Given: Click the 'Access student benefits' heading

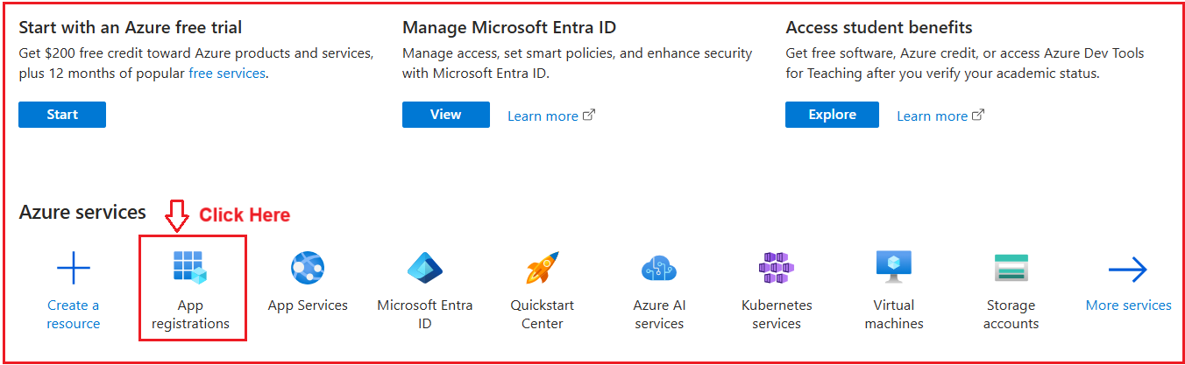Looking at the screenshot, I should [879, 28].
